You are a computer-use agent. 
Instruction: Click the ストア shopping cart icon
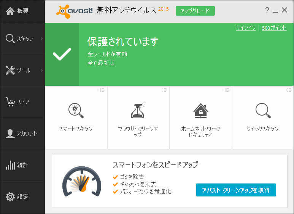[x=10, y=102]
